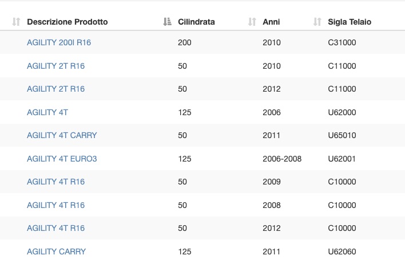This screenshot has height=267, width=405.
Task: Open AGILITY 4T CARRY link
Action: (62, 135)
